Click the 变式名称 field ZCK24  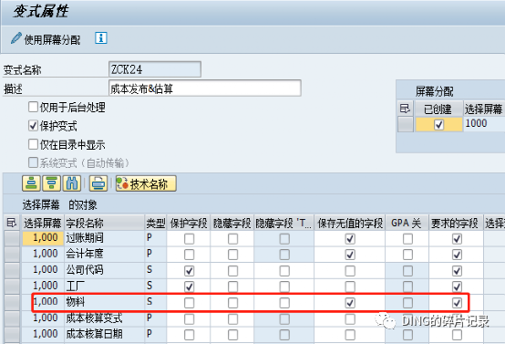click(x=155, y=69)
